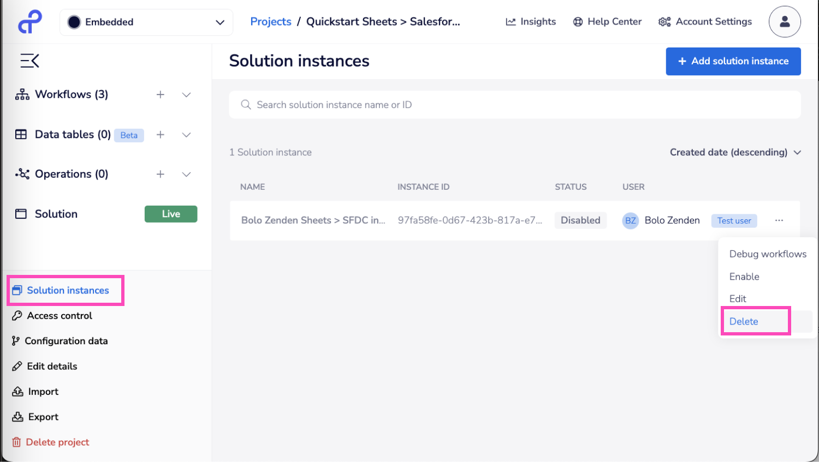Collapse the left sidebar with the toggle icon
This screenshot has height=462, width=819.
pyautogui.click(x=29, y=61)
